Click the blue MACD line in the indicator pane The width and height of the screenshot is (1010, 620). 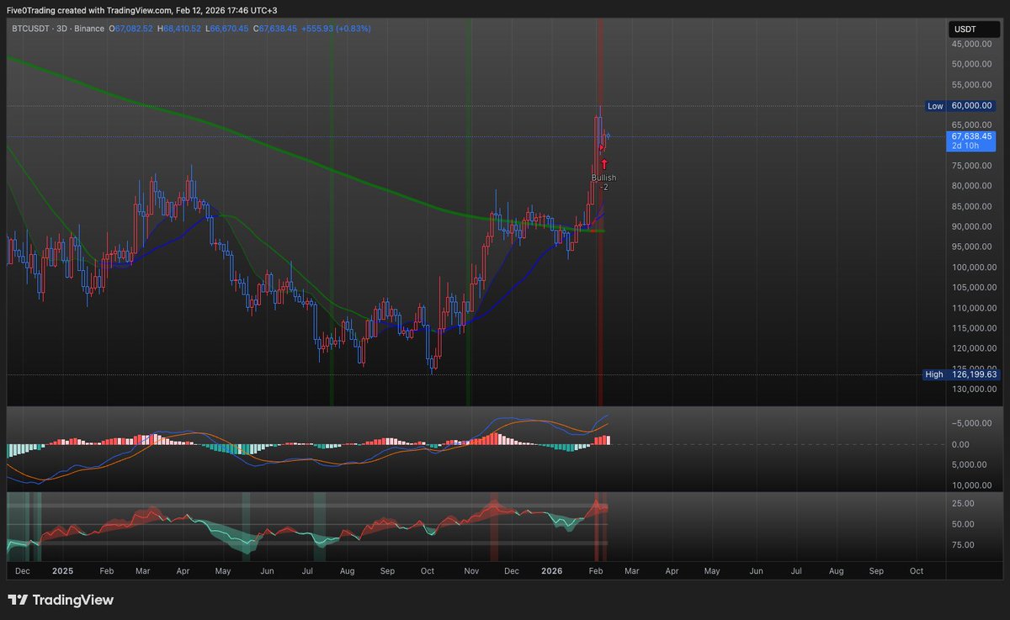(505, 417)
